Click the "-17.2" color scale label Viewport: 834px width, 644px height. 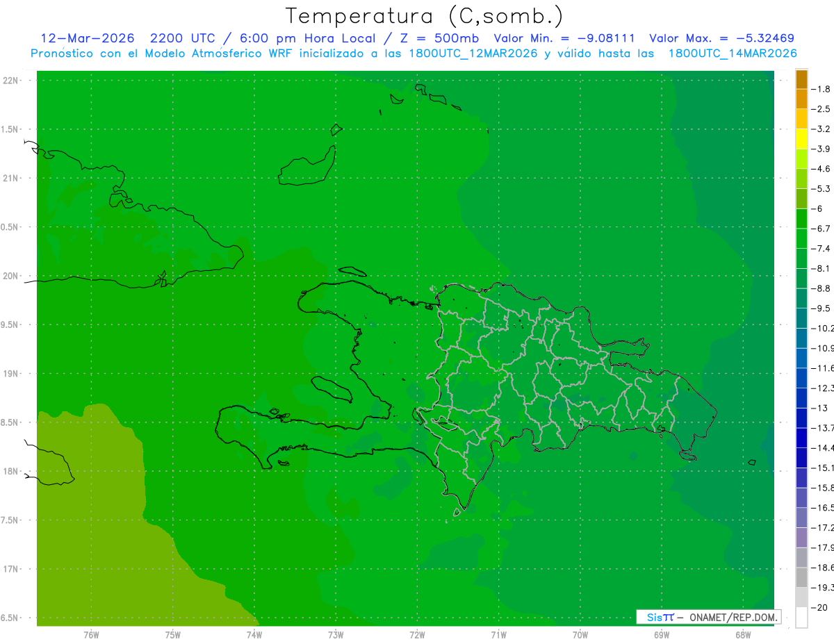(822, 528)
